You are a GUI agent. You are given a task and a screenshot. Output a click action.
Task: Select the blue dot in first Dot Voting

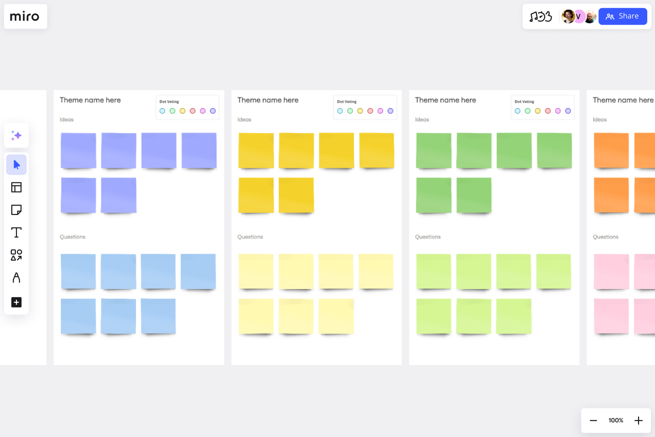coord(162,111)
